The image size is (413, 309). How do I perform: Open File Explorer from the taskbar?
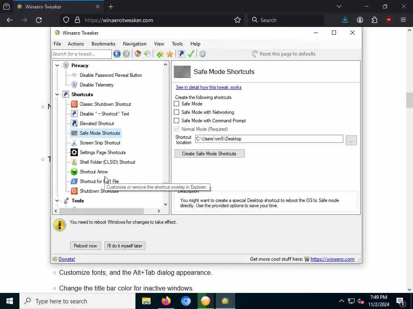pyautogui.click(x=146, y=301)
